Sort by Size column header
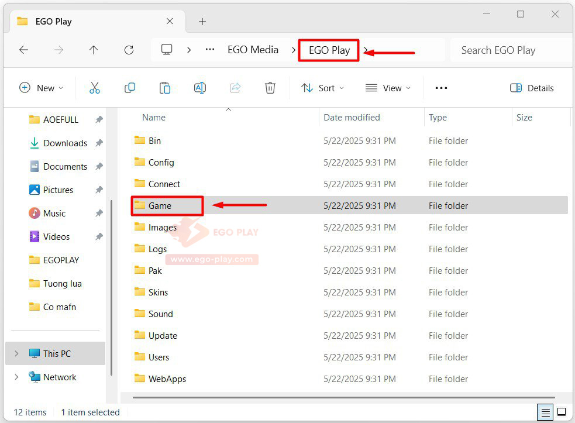The width and height of the screenshot is (575, 423). click(524, 118)
